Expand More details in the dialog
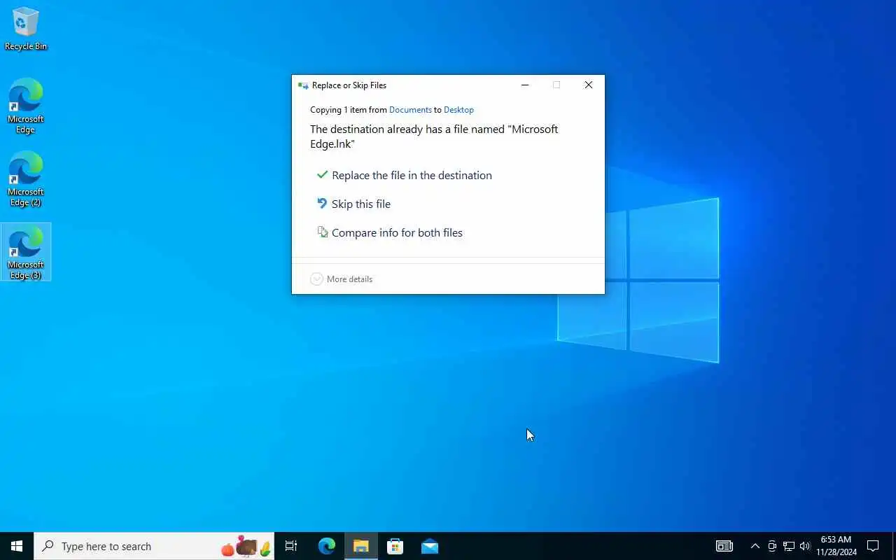 [342, 279]
